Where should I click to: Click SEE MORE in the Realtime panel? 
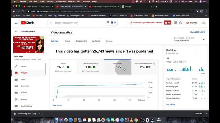tap(170, 104)
